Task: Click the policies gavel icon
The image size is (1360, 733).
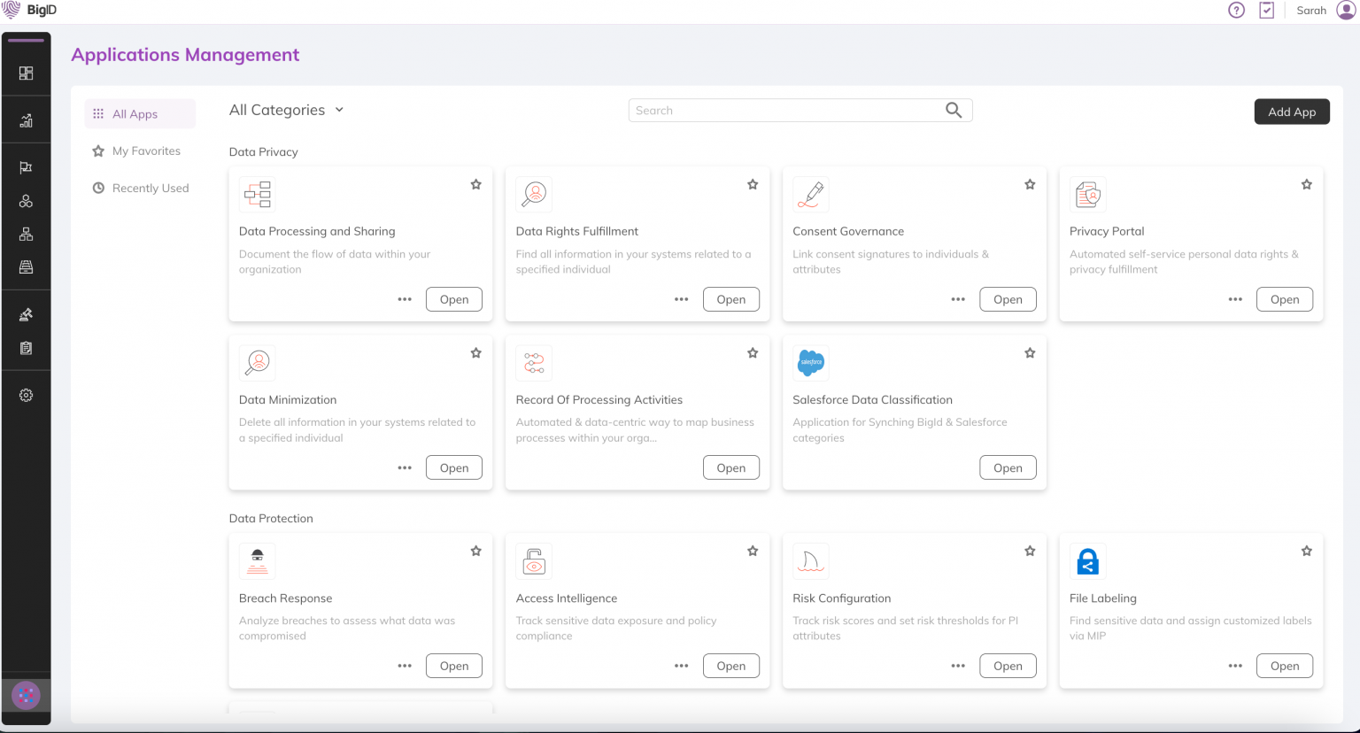Action: coord(26,314)
